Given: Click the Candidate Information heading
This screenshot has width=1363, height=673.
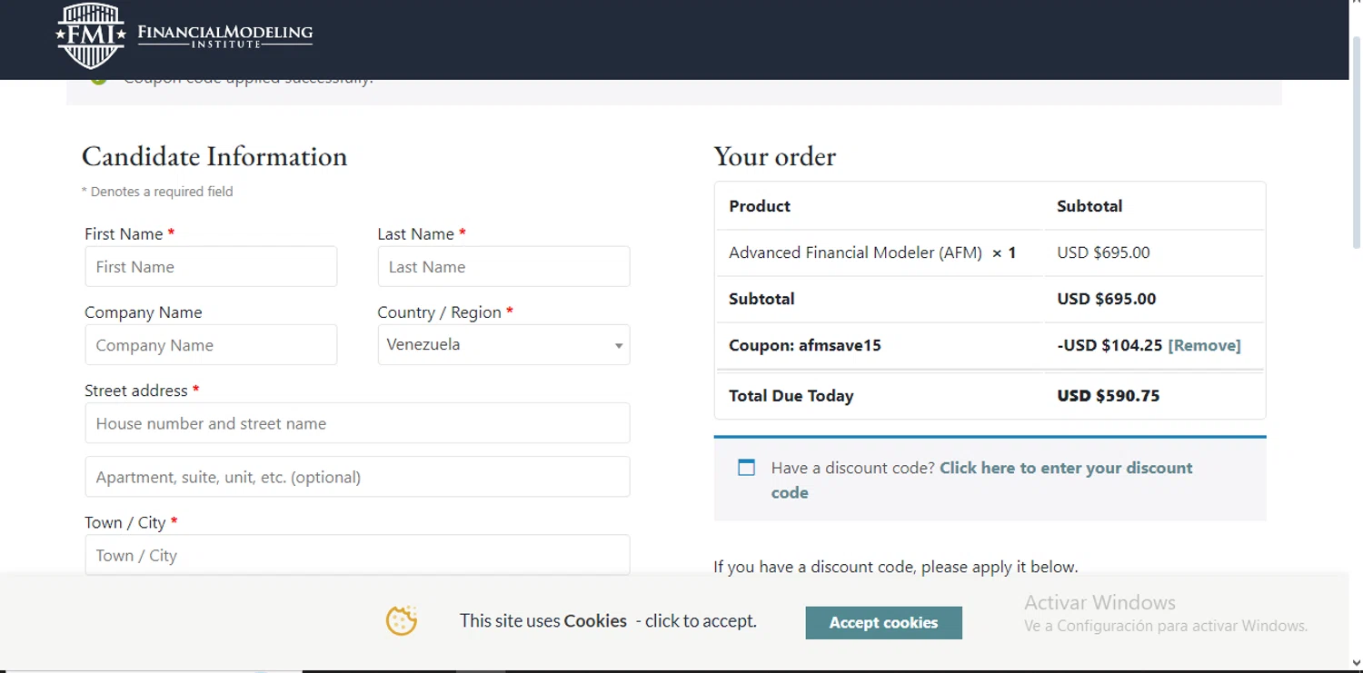Looking at the screenshot, I should click(x=214, y=156).
